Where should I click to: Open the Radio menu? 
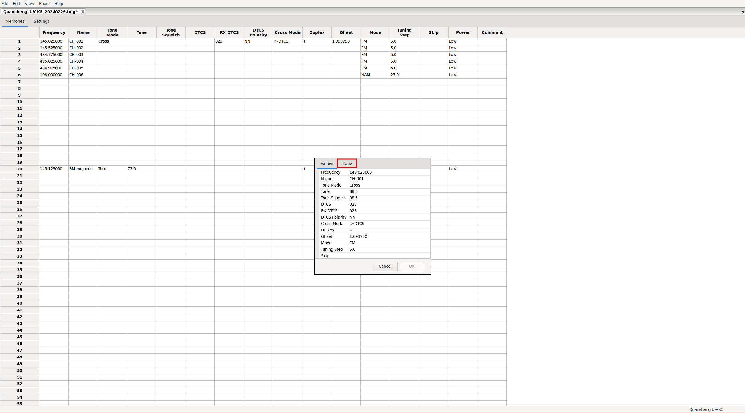(44, 4)
